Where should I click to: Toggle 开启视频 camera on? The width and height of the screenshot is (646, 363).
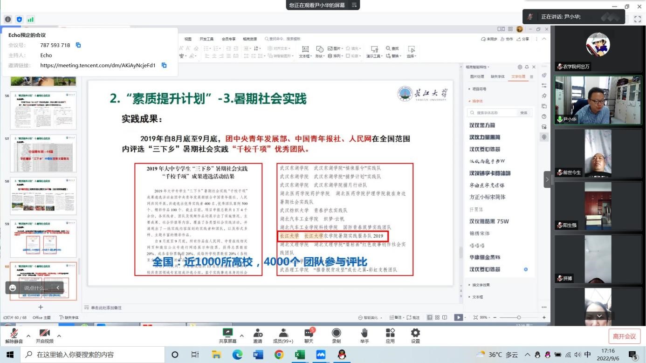(44, 336)
